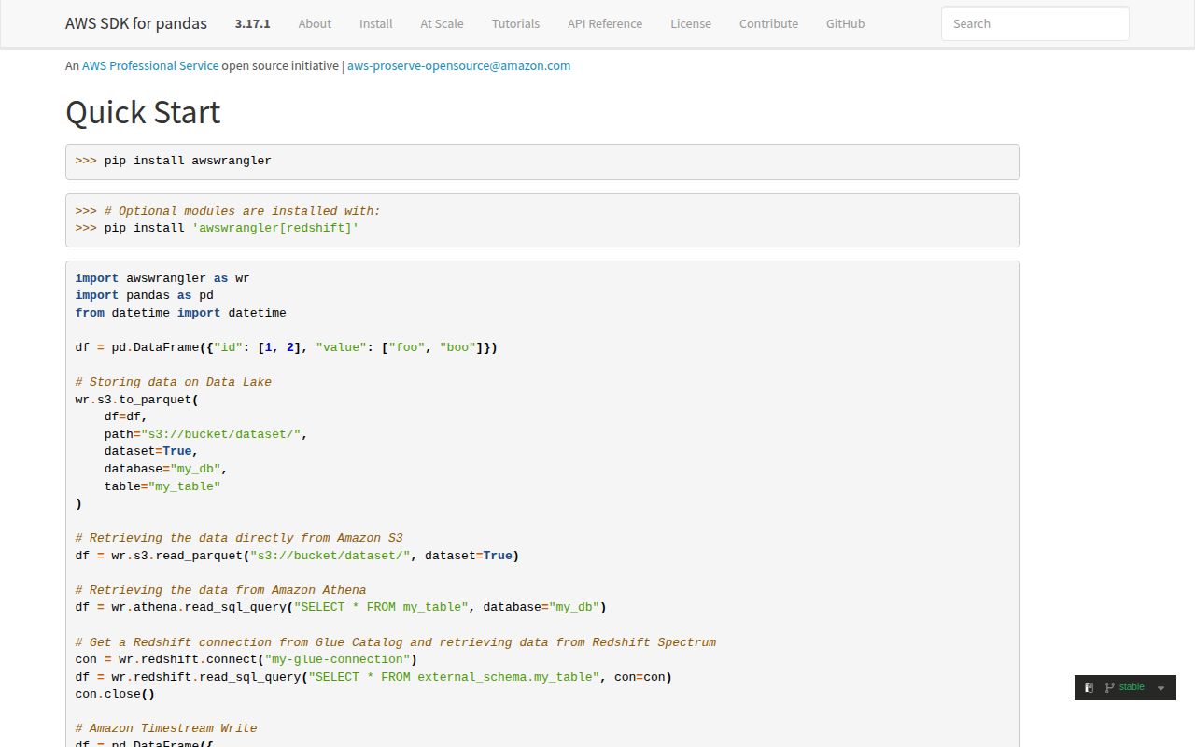Screen dimensions: 1195x747
Task: Click the wr.redshift.read_sql_query code line
Action: tap(373, 677)
